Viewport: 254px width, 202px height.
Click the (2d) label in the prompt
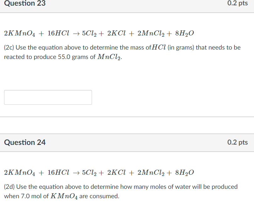[x=9, y=187]
